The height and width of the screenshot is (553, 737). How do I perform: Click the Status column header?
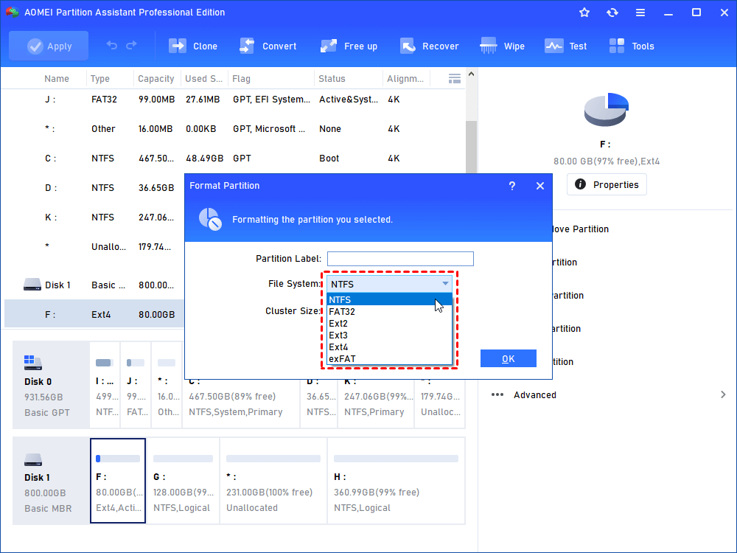click(x=332, y=79)
